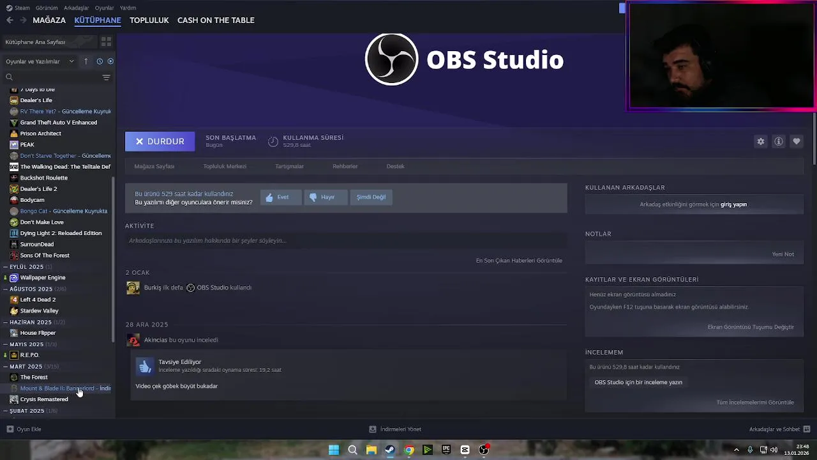This screenshot has width=817, height=460.
Task: Open the Yardım menu
Action: pyautogui.click(x=128, y=8)
